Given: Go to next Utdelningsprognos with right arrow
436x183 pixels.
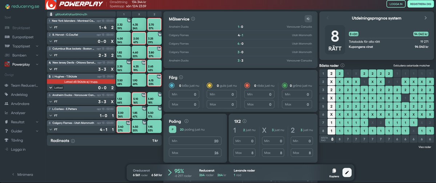Looking at the screenshot, I should [x=425, y=18].
